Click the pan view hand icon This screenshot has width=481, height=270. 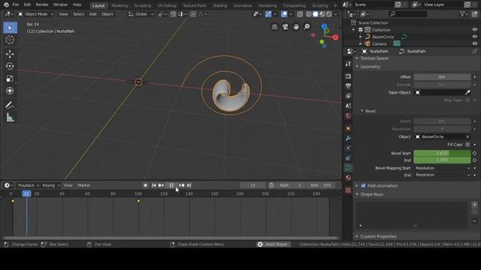[x=296, y=27]
